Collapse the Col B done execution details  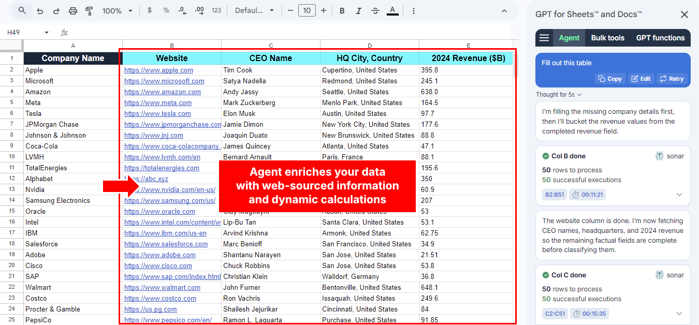(679, 195)
